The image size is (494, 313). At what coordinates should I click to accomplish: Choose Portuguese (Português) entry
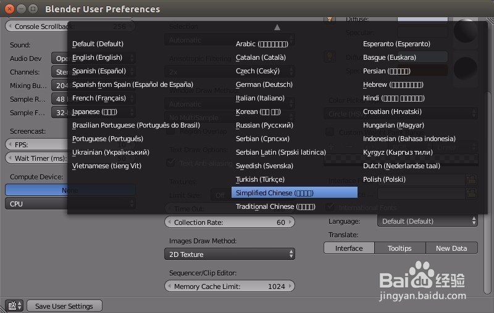107,139
